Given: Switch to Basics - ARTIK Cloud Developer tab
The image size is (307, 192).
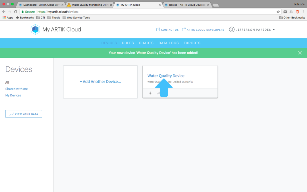Looking at the screenshot, I should tap(187, 5).
